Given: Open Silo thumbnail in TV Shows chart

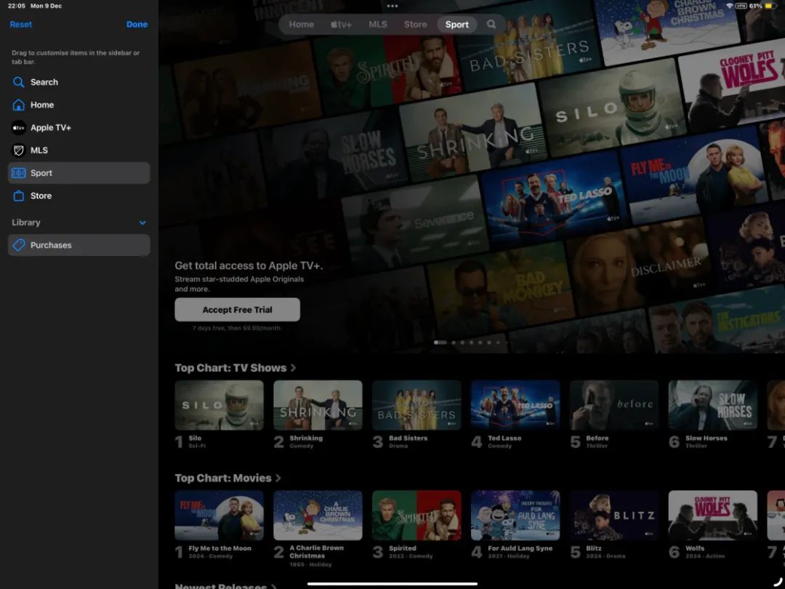Looking at the screenshot, I should [220, 405].
